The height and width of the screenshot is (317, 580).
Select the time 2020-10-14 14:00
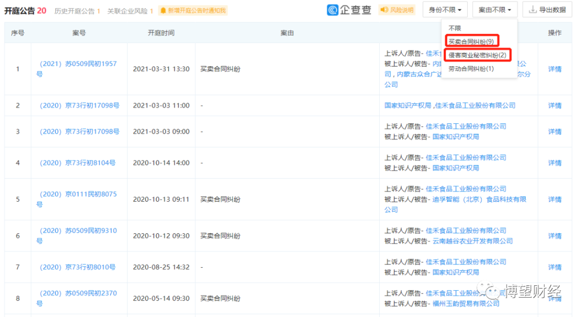click(161, 163)
